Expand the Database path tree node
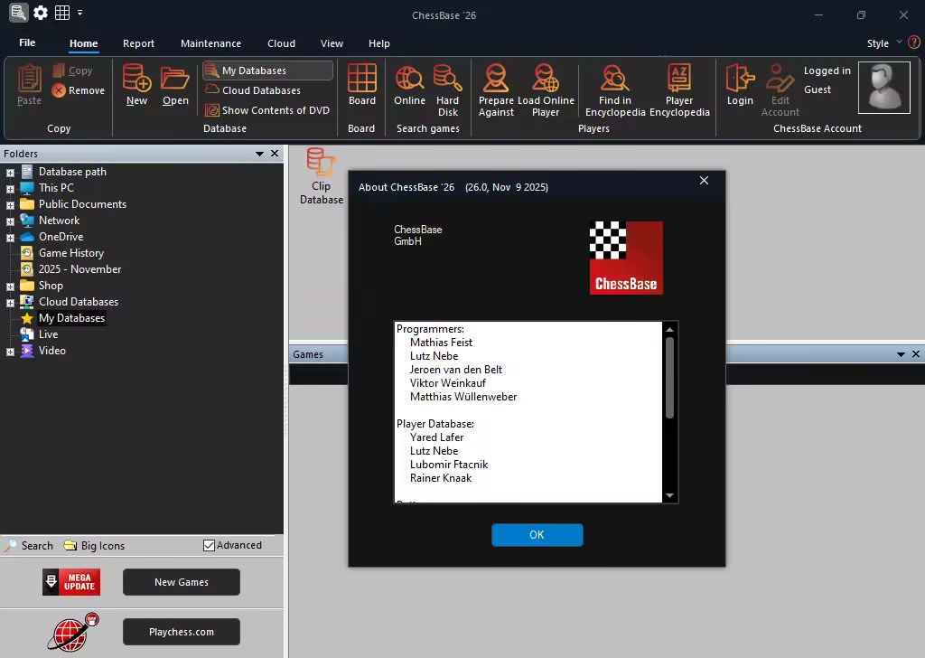 (10, 172)
